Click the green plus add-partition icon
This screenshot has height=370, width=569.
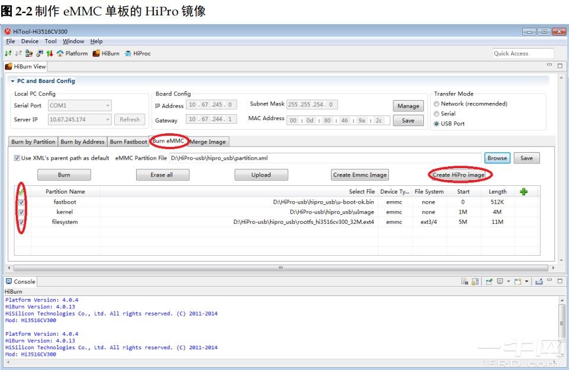pyautogui.click(x=523, y=191)
